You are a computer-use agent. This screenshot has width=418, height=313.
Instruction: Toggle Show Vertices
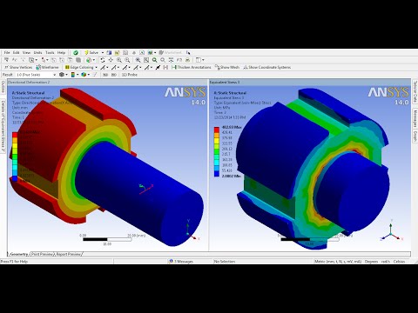point(18,67)
